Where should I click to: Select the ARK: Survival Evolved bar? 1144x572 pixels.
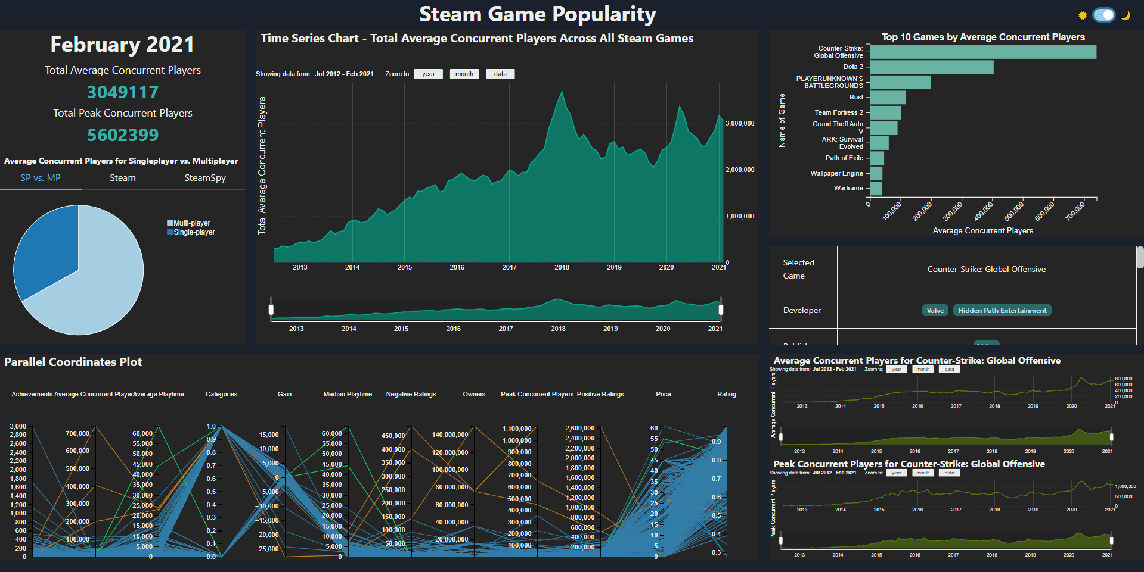click(879, 143)
